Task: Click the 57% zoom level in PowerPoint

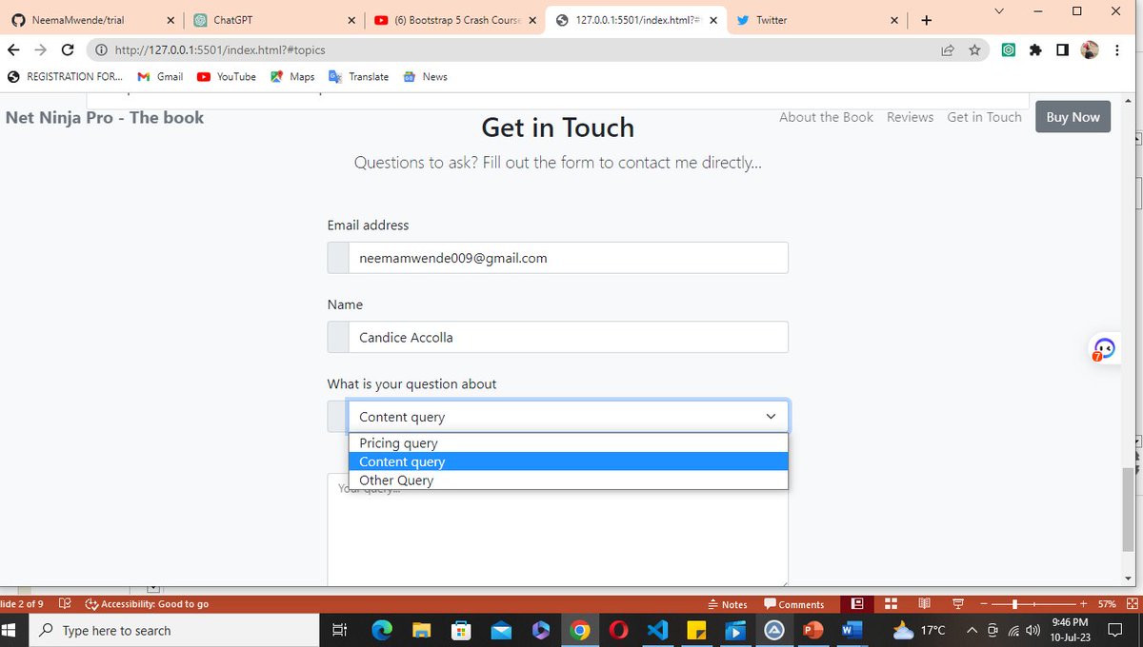Action: click(1107, 604)
